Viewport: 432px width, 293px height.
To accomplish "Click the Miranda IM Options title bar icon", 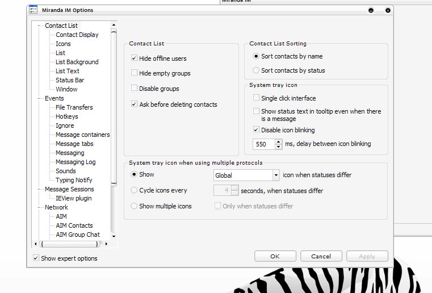I will click(x=33, y=10).
